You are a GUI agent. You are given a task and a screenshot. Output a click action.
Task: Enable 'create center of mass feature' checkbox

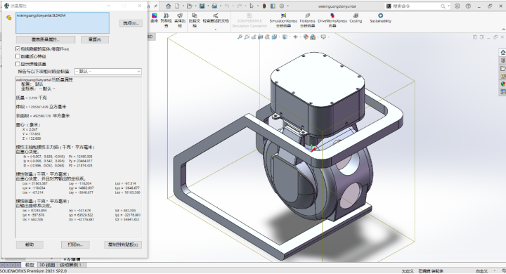18,56
